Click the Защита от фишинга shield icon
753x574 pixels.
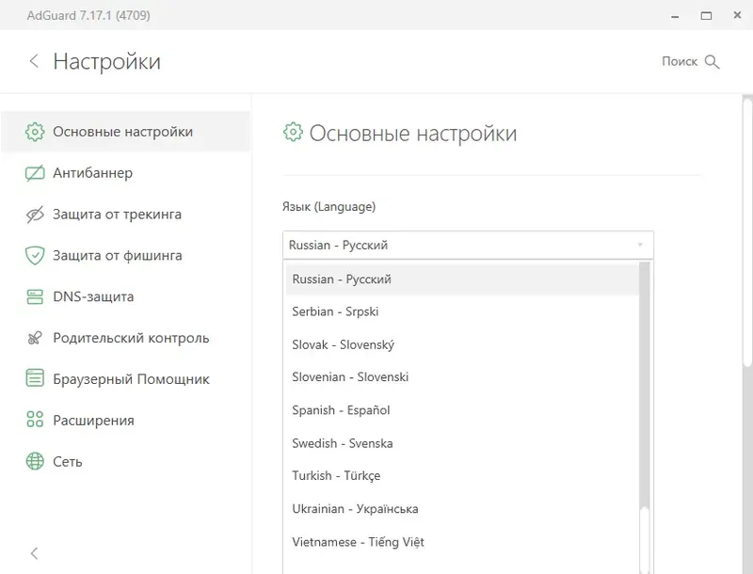(35, 255)
